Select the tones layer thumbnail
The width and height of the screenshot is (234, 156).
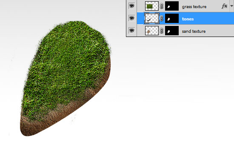tap(152, 18)
